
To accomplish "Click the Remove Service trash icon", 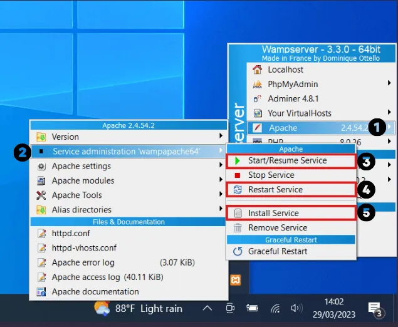I will point(238,228).
